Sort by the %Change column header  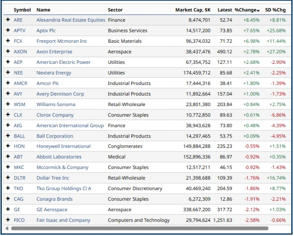(247, 10)
